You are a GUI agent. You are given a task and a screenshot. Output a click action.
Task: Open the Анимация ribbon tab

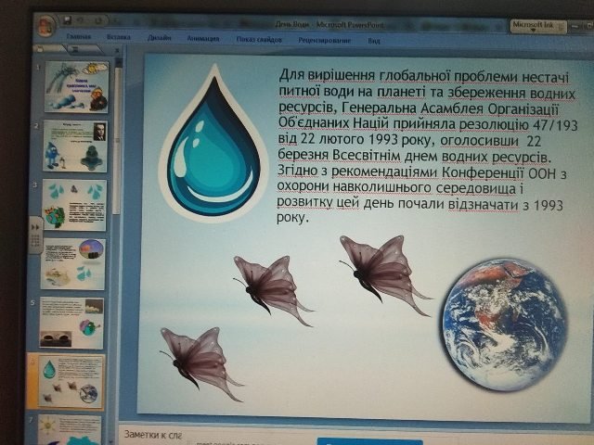click(x=203, y=38)
